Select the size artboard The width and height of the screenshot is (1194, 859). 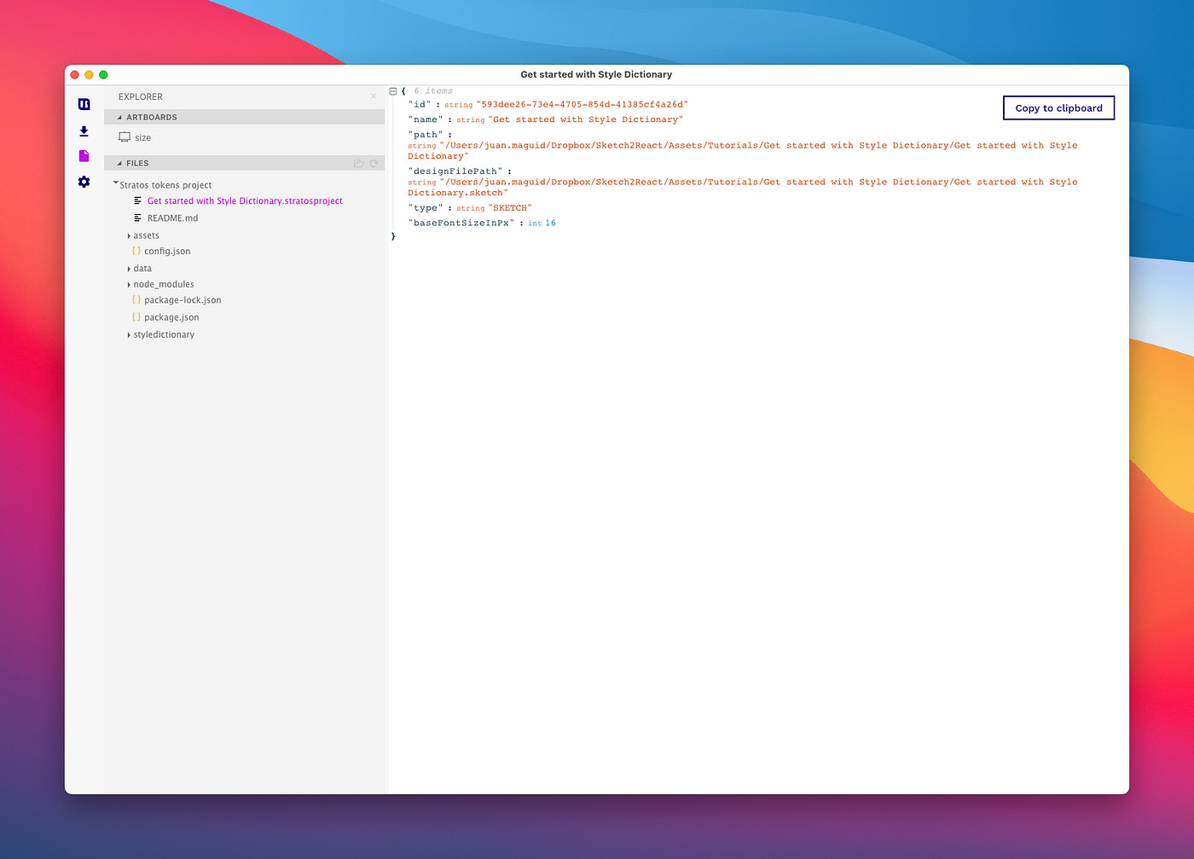click(x=143, y=136)
